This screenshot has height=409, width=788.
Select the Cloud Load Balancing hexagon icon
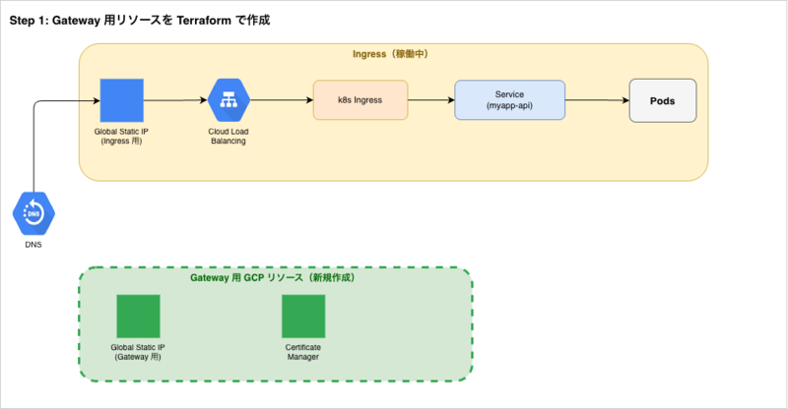229,100
